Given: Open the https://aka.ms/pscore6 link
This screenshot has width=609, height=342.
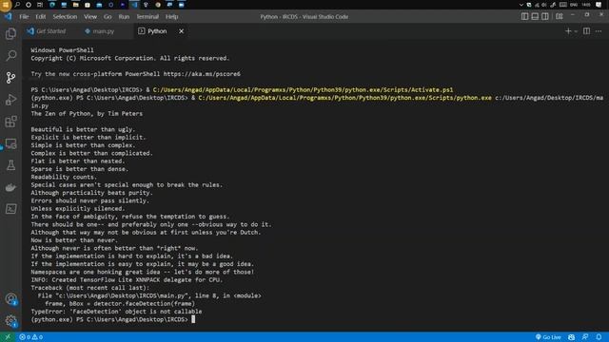Looking at the screenshot, I should click(202, 74).
